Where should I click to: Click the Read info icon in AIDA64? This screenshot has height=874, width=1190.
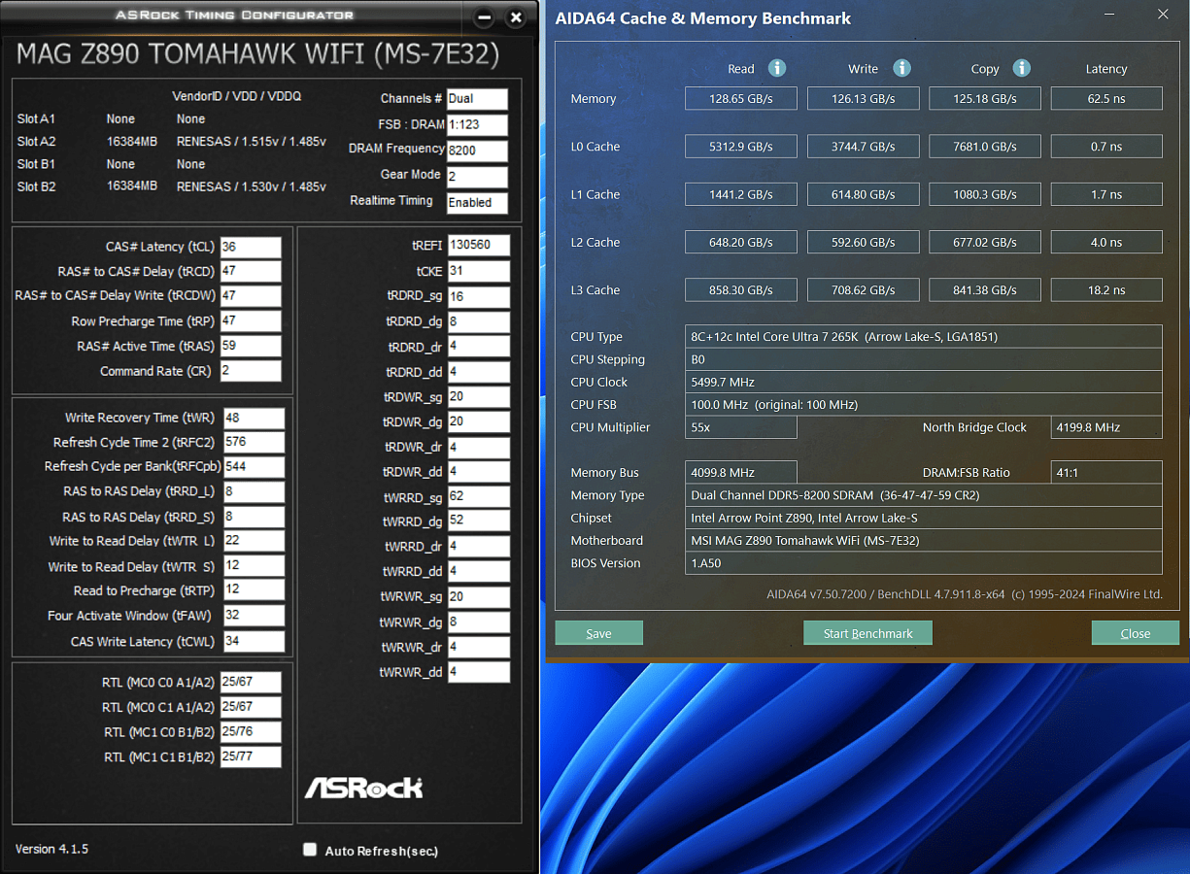click(x=777, y=68)
